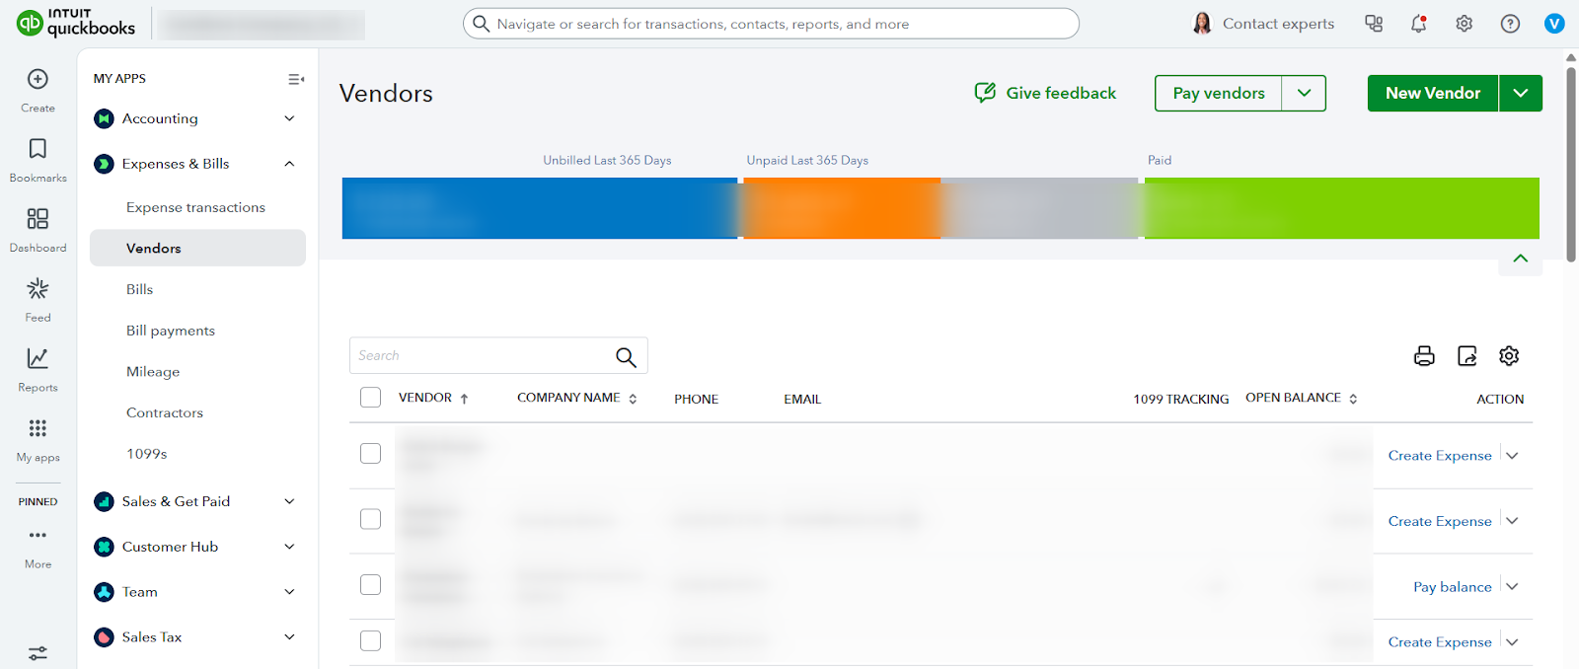This screenshot has height=669, width=1579.
Task: Click the Give feedback button
Action: (1045, 93)
